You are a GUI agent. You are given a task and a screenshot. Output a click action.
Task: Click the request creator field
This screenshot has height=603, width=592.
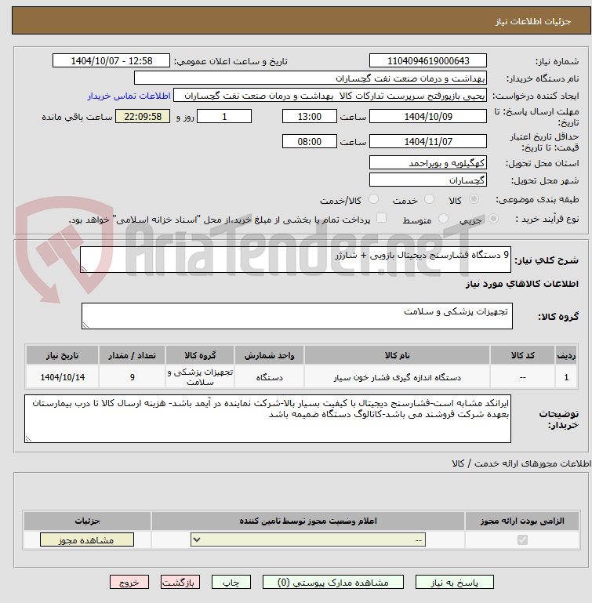[x=330, y=96]
